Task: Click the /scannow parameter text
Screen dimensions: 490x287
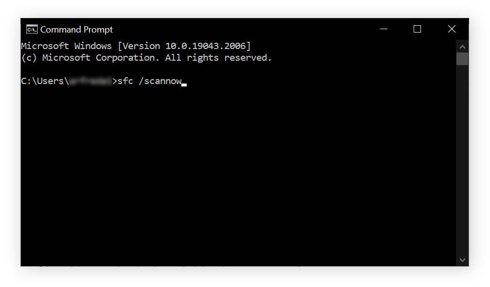Action: click(x=160, y=81)
